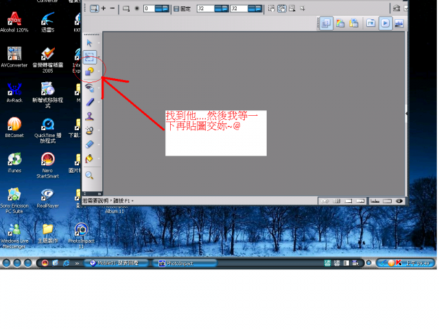The height and width of the screenshot is (329, 439).
Task: Open QuickTime 播放程式 shortcut
Action: pyautogui.click(x=47, y=131)
